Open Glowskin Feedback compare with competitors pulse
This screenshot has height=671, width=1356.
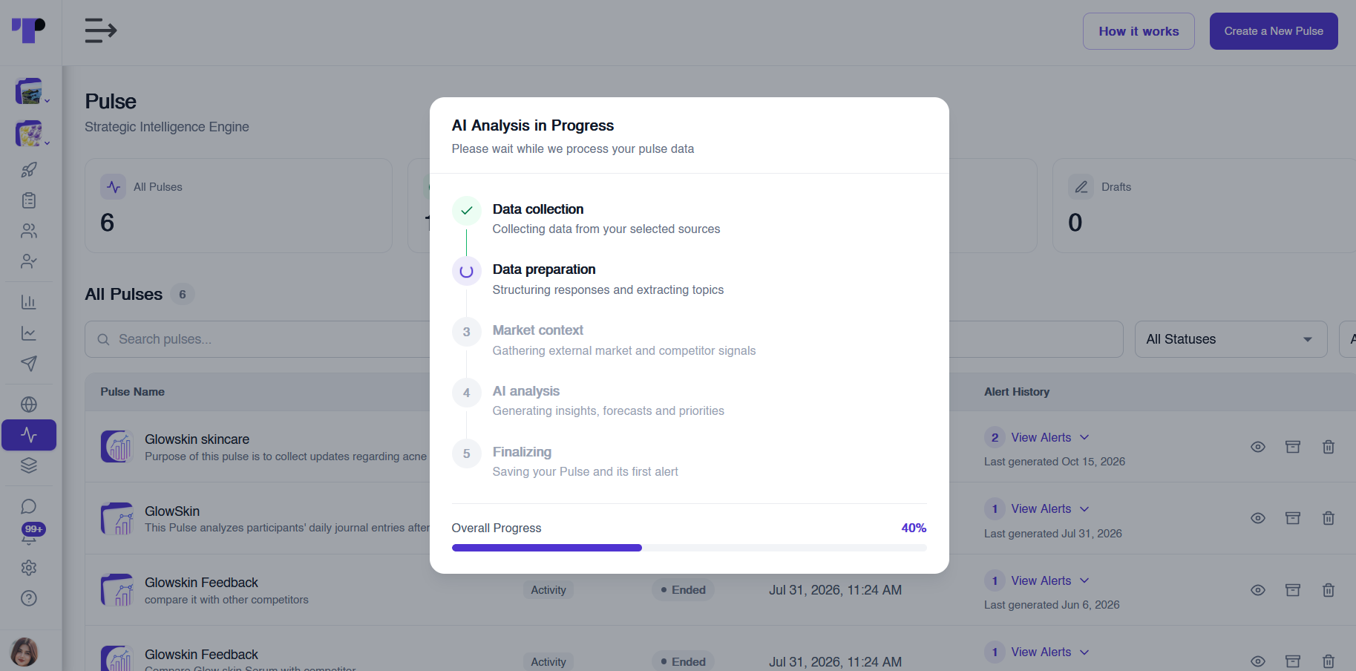pos(201,583)
